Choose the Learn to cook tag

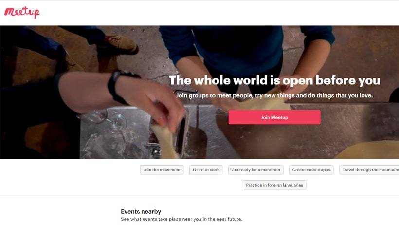click(x=206, y=170)
